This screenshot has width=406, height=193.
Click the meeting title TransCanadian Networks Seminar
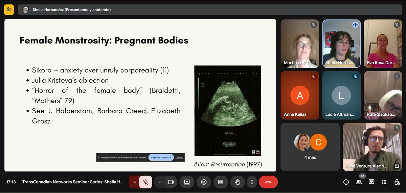[x=73, y=182]
